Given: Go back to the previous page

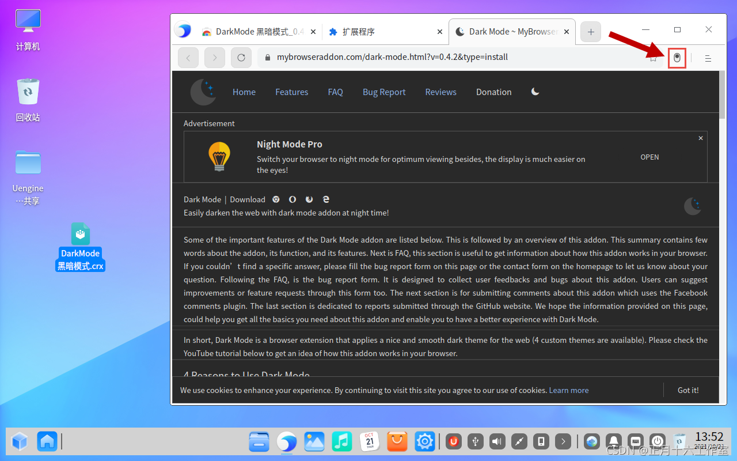Looking at the screenshot, I should tap(188, 58).
